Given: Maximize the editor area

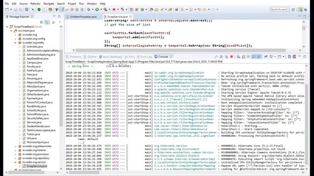Looking at the screenshot, I should tap(305, 17).
